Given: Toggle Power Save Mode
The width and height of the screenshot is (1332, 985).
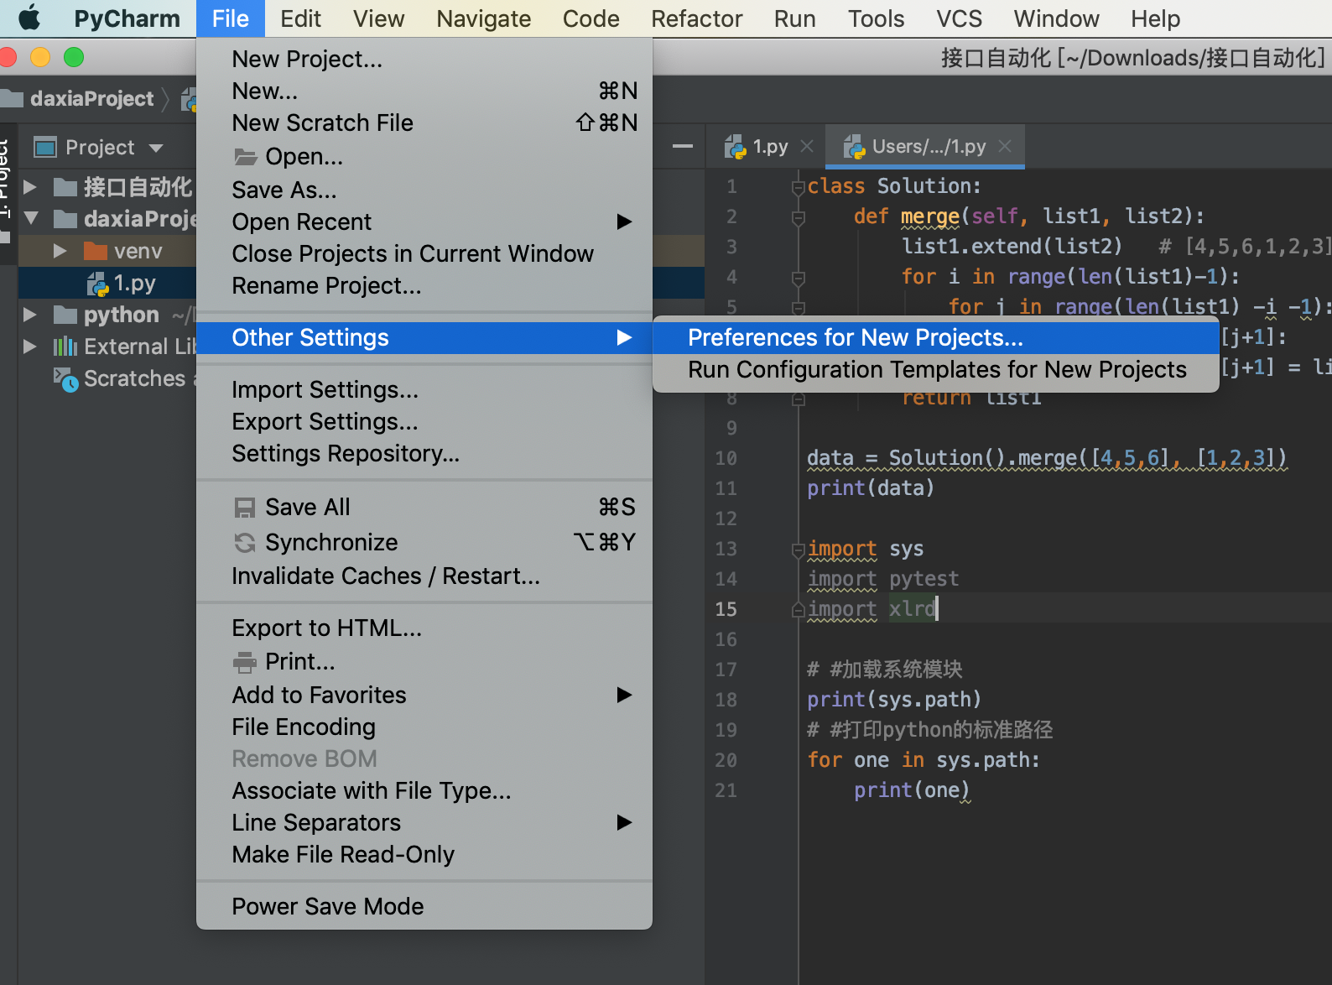Looking at the screenshot, I should (x=424, y=907).
